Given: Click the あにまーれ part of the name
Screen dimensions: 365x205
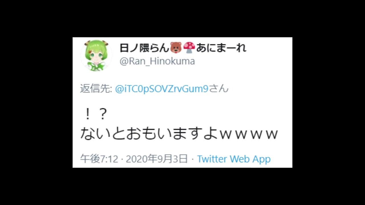Looking at the screenshot, I should click(221, 48).
